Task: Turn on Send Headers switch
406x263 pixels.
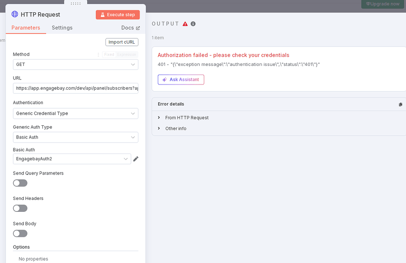Action: click(x=20, y=208)
